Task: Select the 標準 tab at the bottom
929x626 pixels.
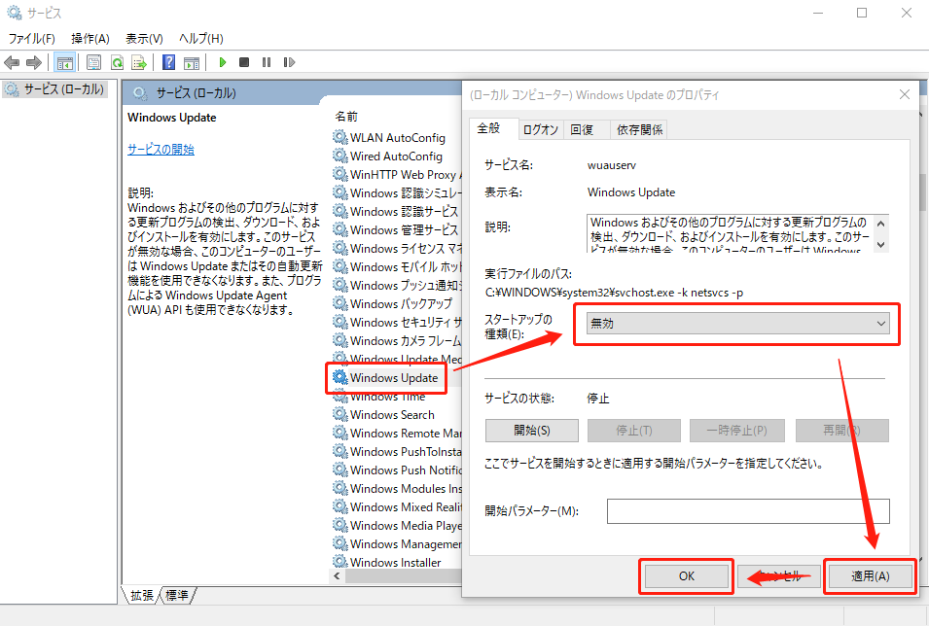Action: (x=176, y=595)
